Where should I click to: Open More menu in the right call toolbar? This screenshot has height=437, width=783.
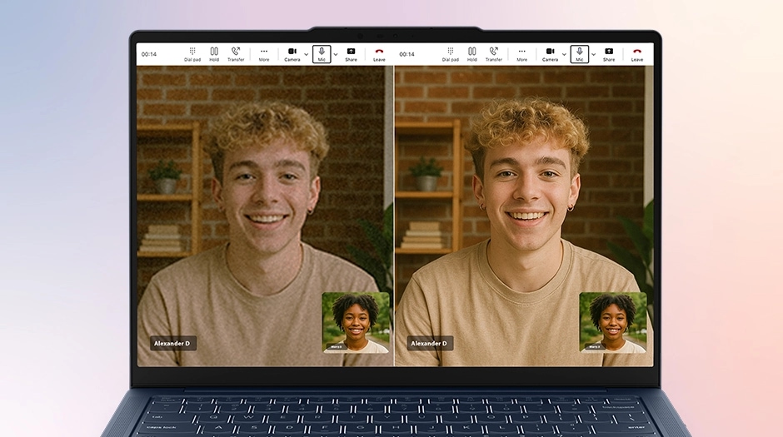[x=521, y=54]
